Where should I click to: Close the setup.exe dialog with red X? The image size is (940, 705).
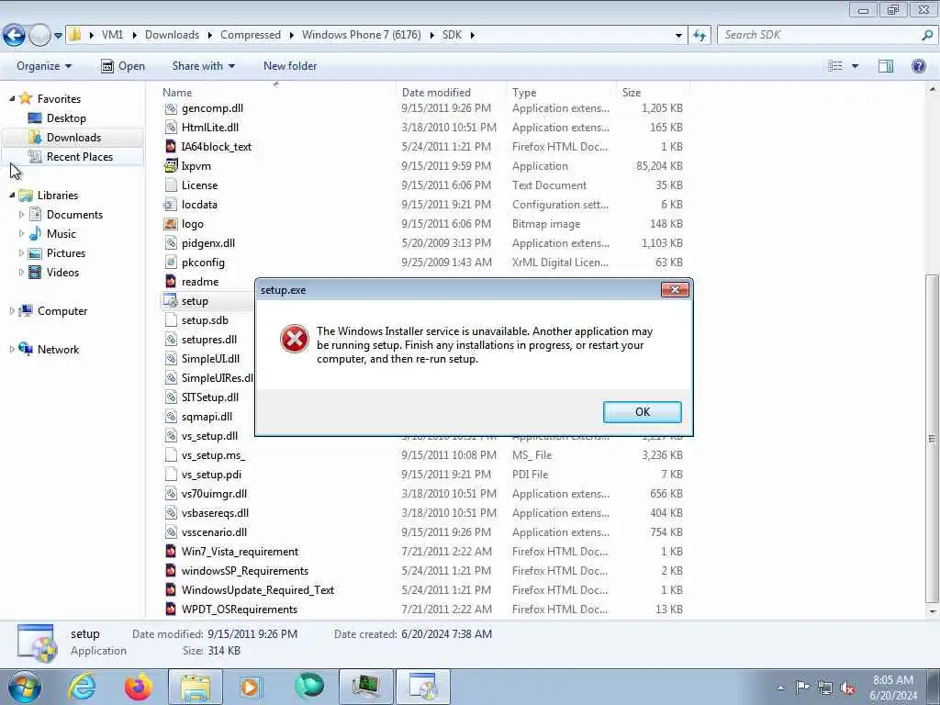pos(675,289)
